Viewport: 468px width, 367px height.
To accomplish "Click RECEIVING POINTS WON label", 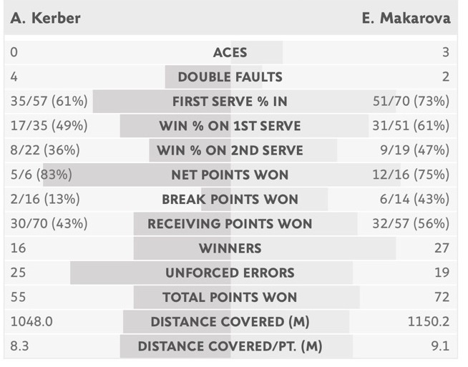I will coord(230,224).
